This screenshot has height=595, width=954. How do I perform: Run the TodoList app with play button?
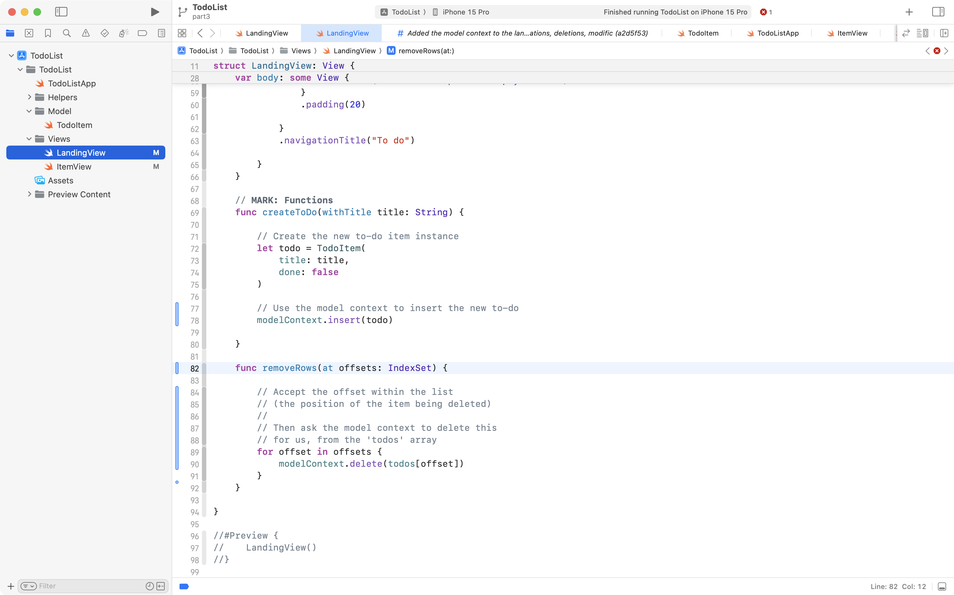tap(154, 12)
